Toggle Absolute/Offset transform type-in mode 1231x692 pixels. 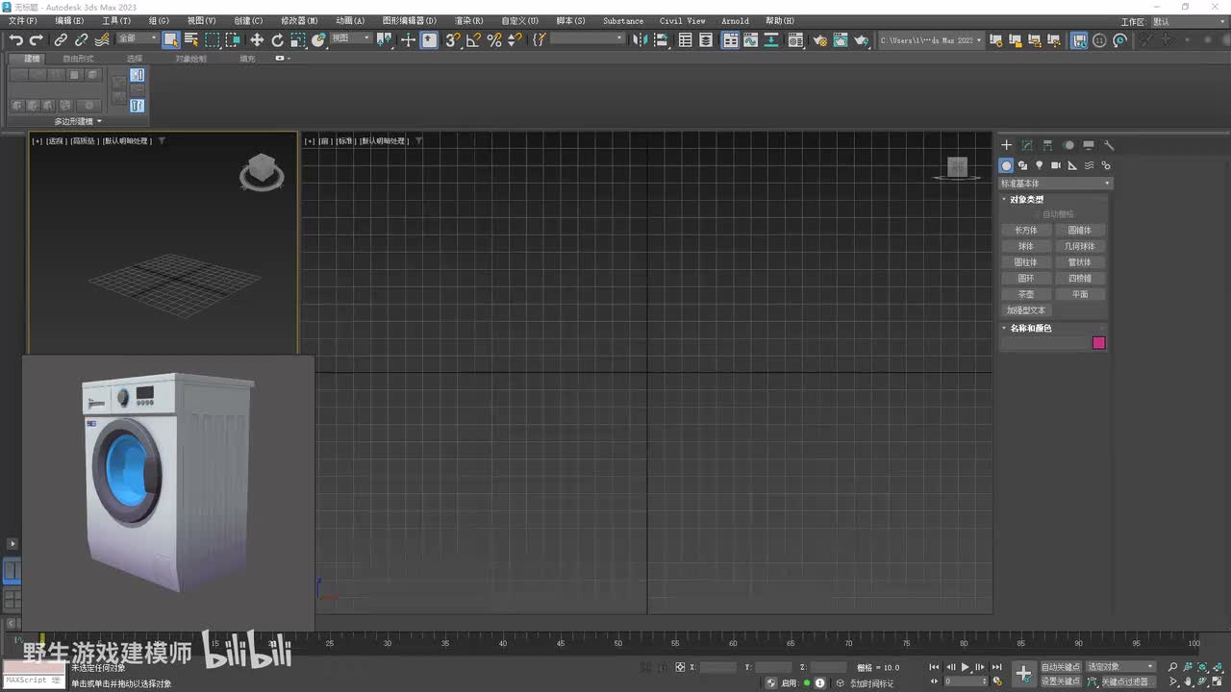680,667
